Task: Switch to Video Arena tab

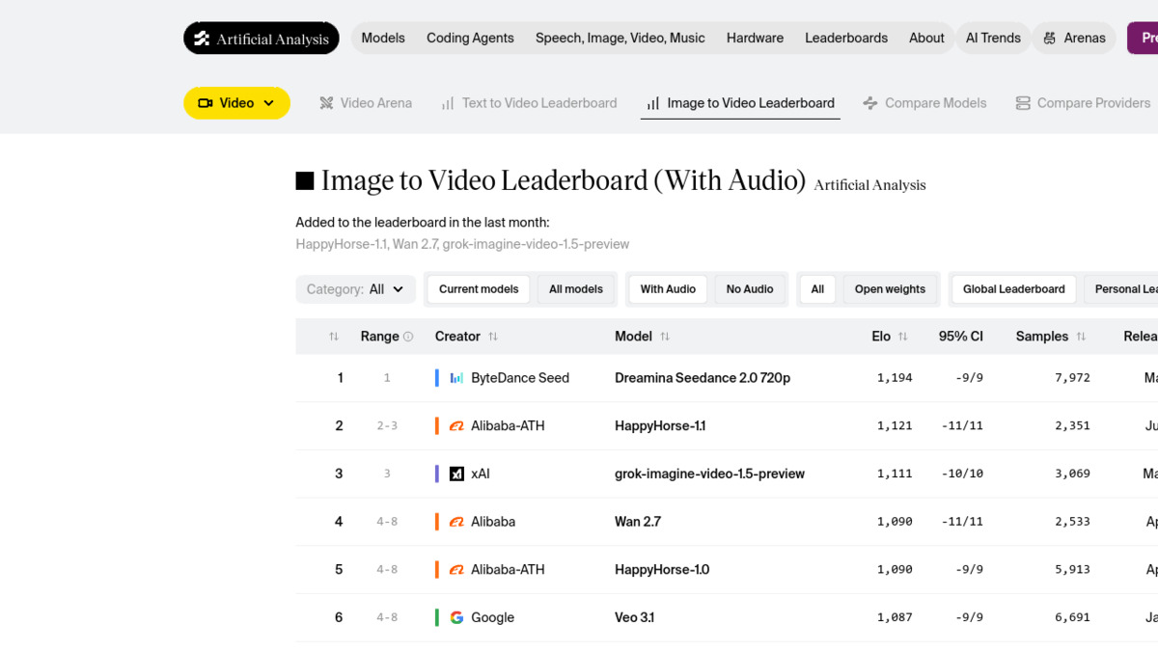Action: tap(366, 103)
